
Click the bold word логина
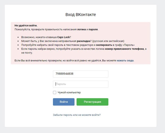(x=82, y=29)
